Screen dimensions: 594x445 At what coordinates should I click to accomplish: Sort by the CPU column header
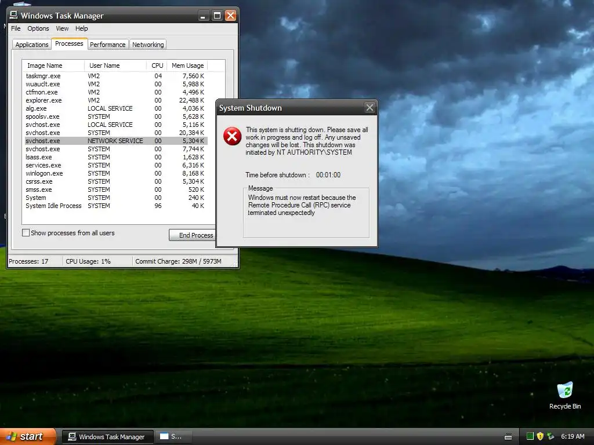[157, 65]
